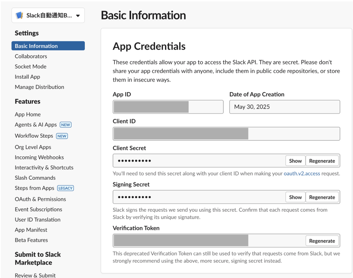Open Manage Distribution
This screenshot has height=278, width=353.
[39, 87]
